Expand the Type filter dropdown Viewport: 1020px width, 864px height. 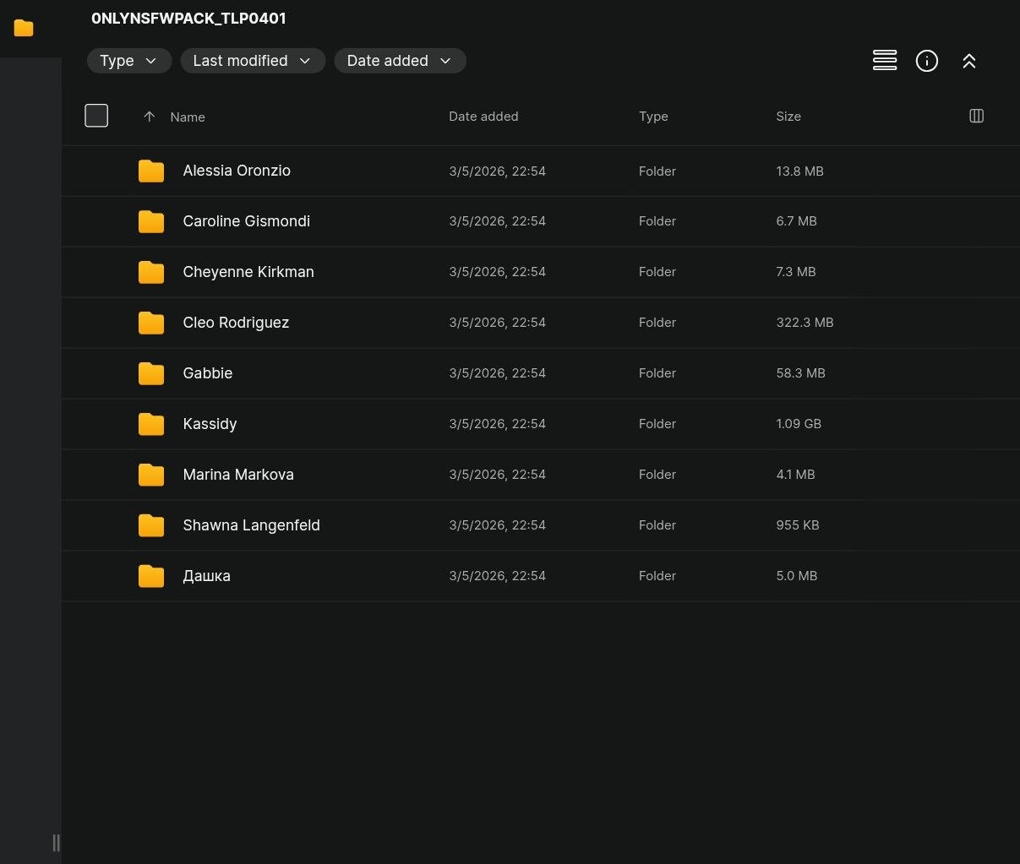pos(128,61)
